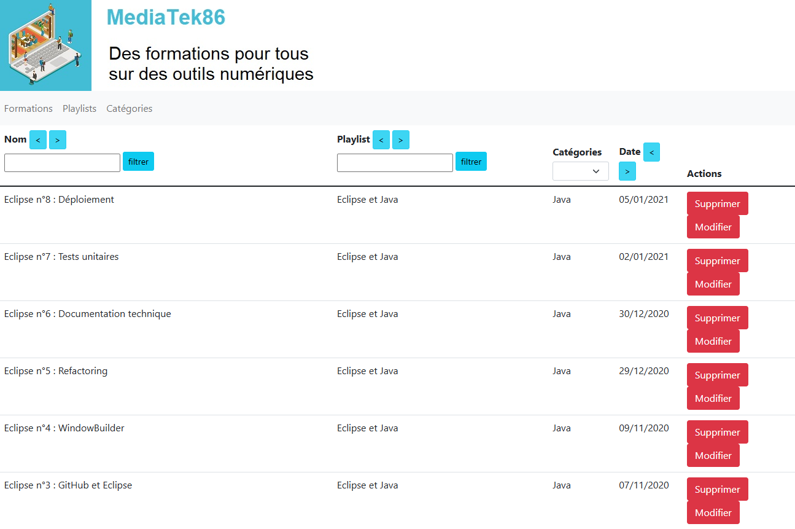This screenshot has height=529, width=795.
Task: Select the 'Eclipse n°5 : Refactoring' name cell
Action: coord(56,371)
